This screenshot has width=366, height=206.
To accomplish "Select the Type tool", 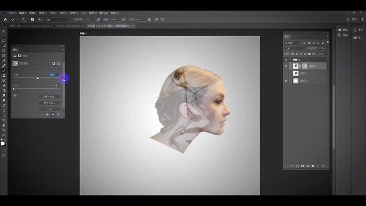I will [x=4, y=110].
